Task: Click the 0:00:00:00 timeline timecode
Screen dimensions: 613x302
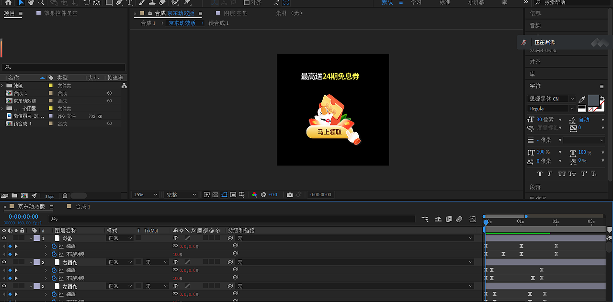Action: (23, 217)
